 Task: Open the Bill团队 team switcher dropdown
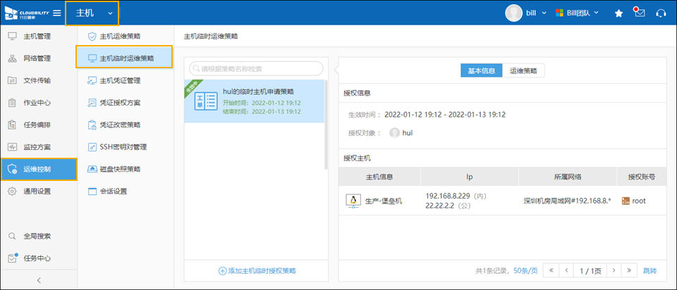click(577, 13)
